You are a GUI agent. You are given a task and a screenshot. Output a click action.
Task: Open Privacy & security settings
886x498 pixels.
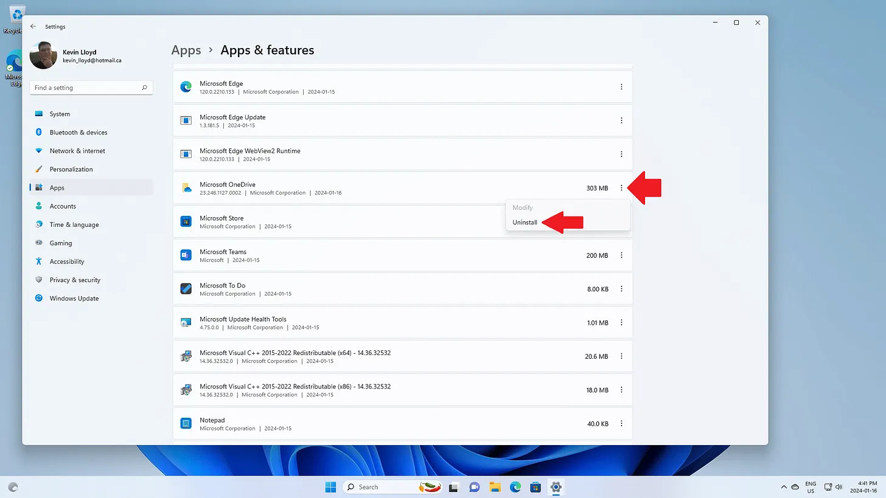pyautogui.click(x=91, y=280)
